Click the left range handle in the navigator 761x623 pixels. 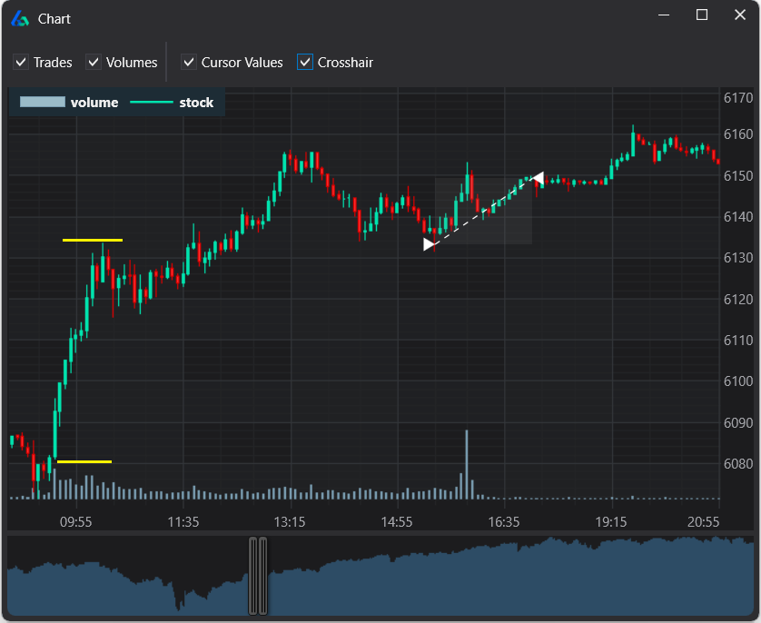[252, 574]
